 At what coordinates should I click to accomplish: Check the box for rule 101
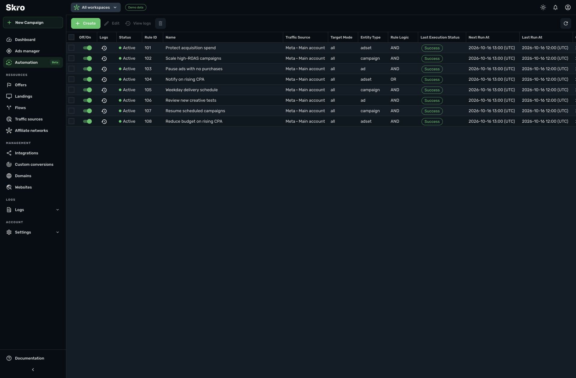pos(71,48)
